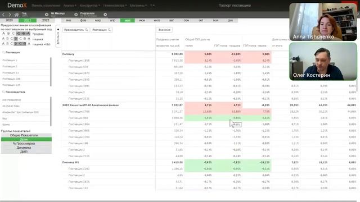The image size is (360, 202).
Task: Select month сен
Action: 186,20
